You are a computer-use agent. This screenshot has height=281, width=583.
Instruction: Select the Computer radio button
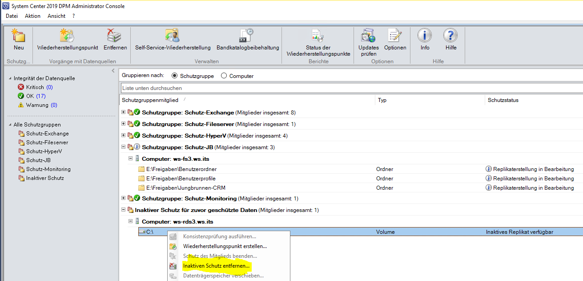coord(224,76)
